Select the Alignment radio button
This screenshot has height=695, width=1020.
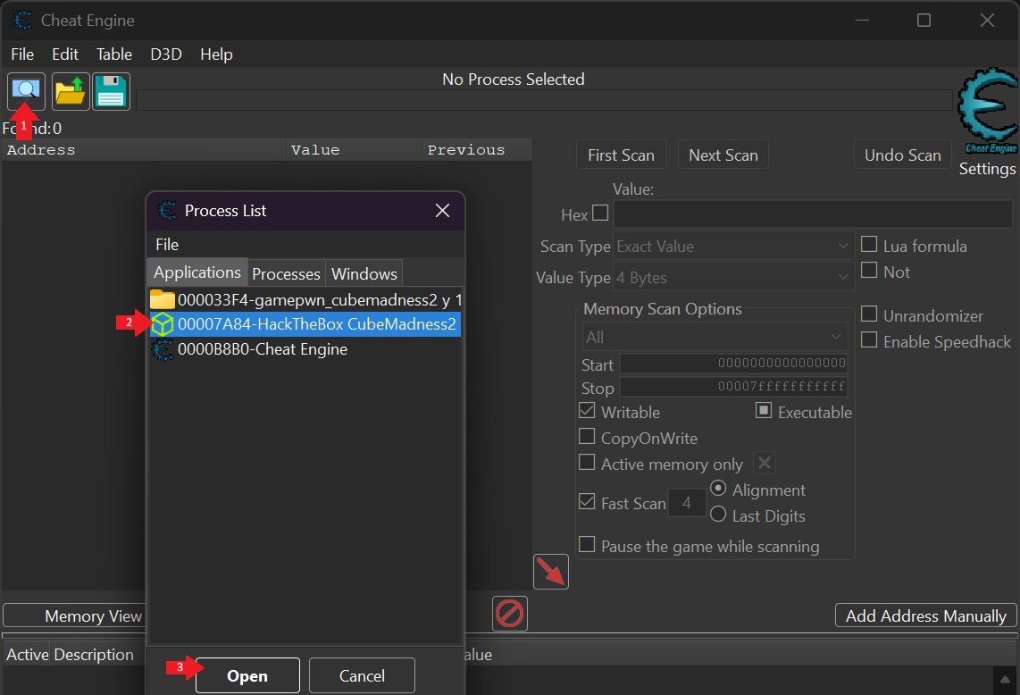tap(718, 488)
